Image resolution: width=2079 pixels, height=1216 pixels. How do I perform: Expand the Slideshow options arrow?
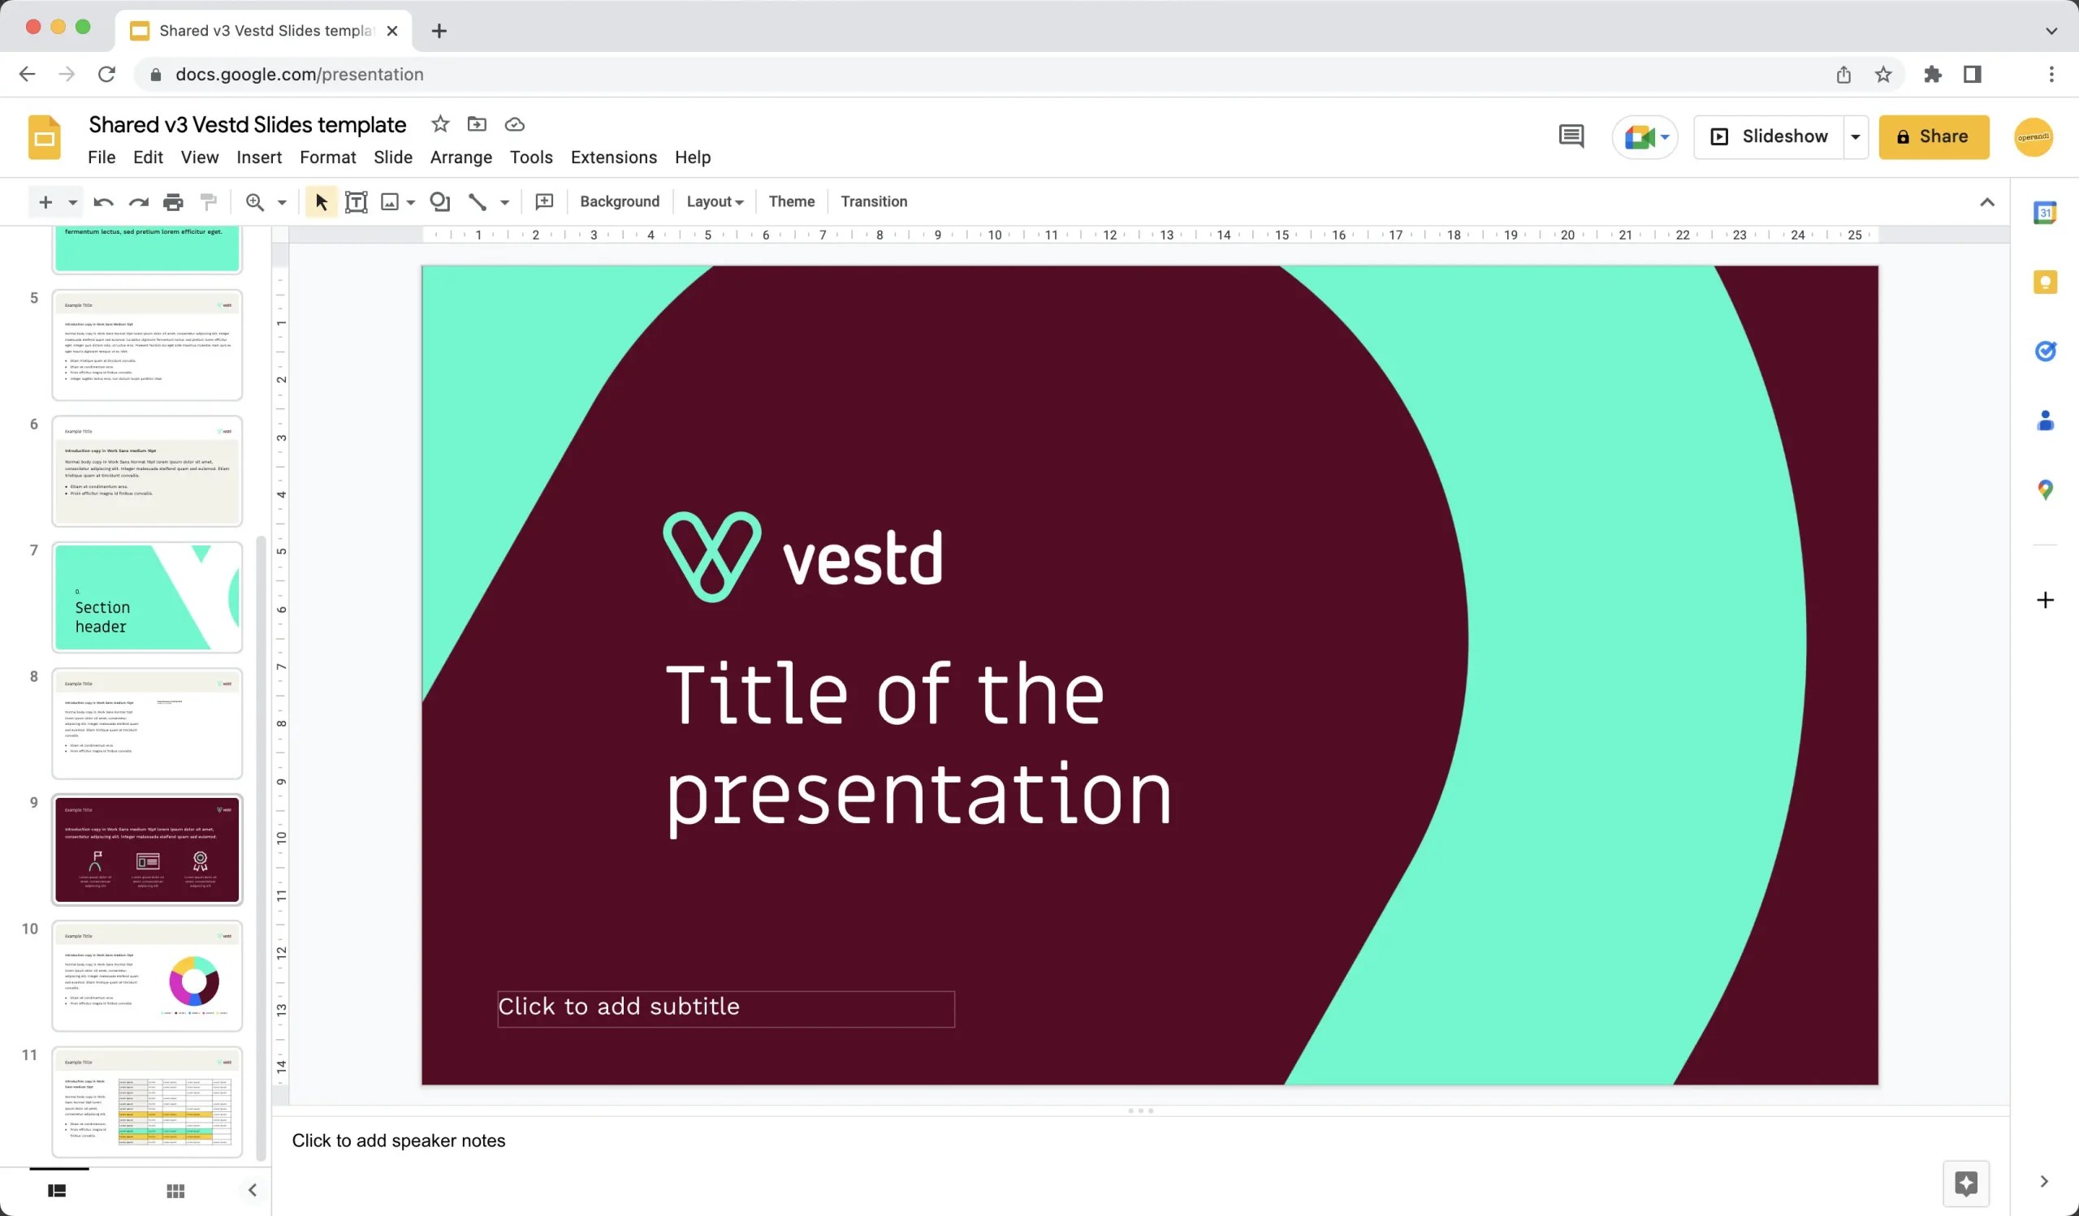pyautogui.click(x=1856, y=137)
